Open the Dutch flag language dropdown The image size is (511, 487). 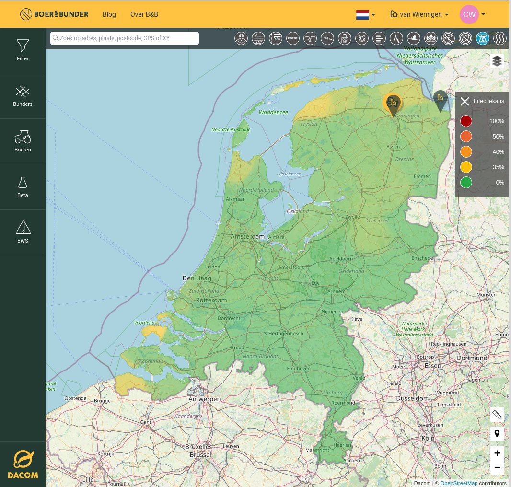pyautogui.click(x=365, y=14)
